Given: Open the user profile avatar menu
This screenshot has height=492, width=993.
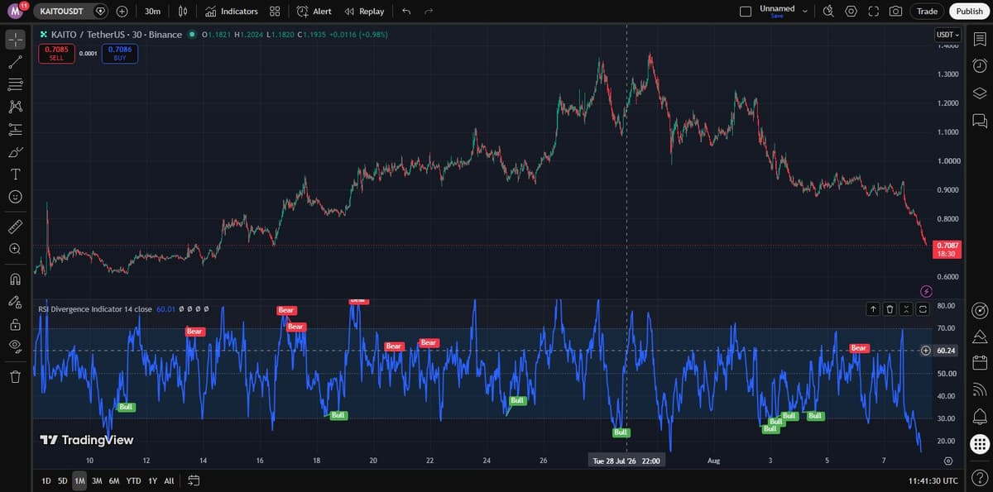Looking at the screenshot, I should coord(17,11).
